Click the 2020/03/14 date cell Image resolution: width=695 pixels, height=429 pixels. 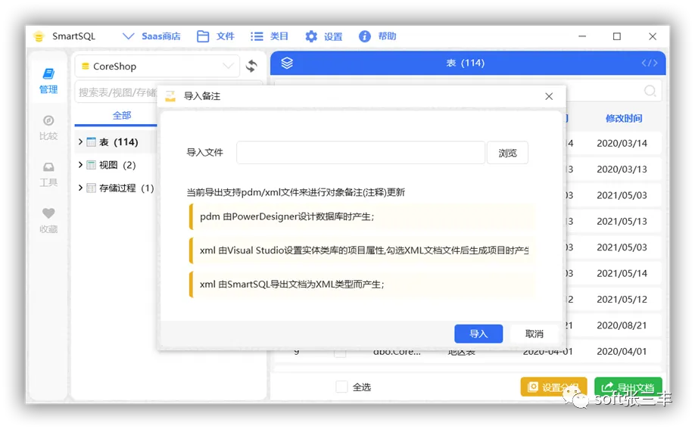pos(622,144)
